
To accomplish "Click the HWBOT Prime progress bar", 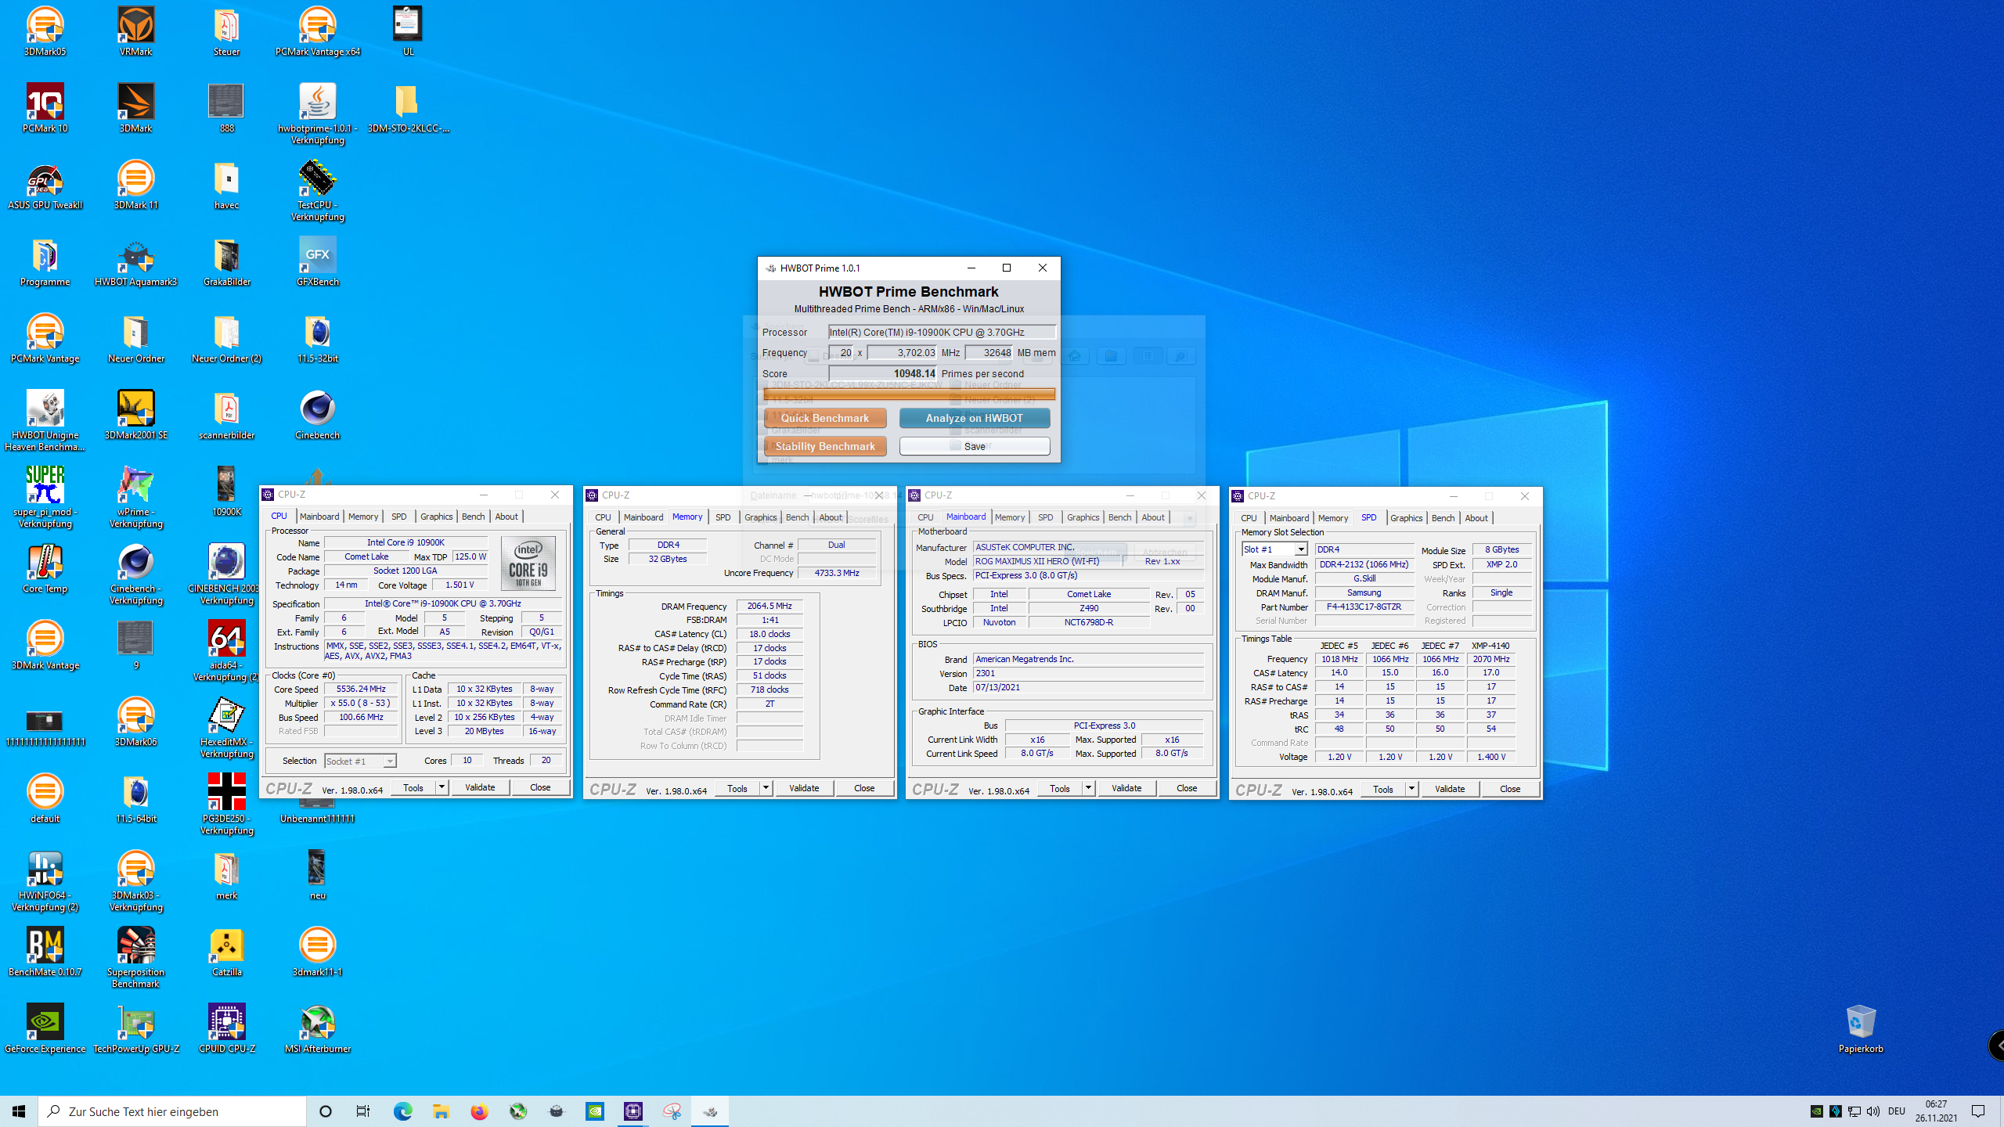I will click(909, 394).
